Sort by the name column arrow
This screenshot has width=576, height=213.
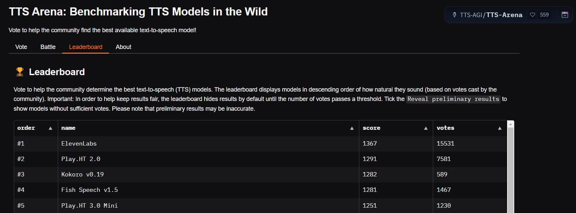click(352, 128)
